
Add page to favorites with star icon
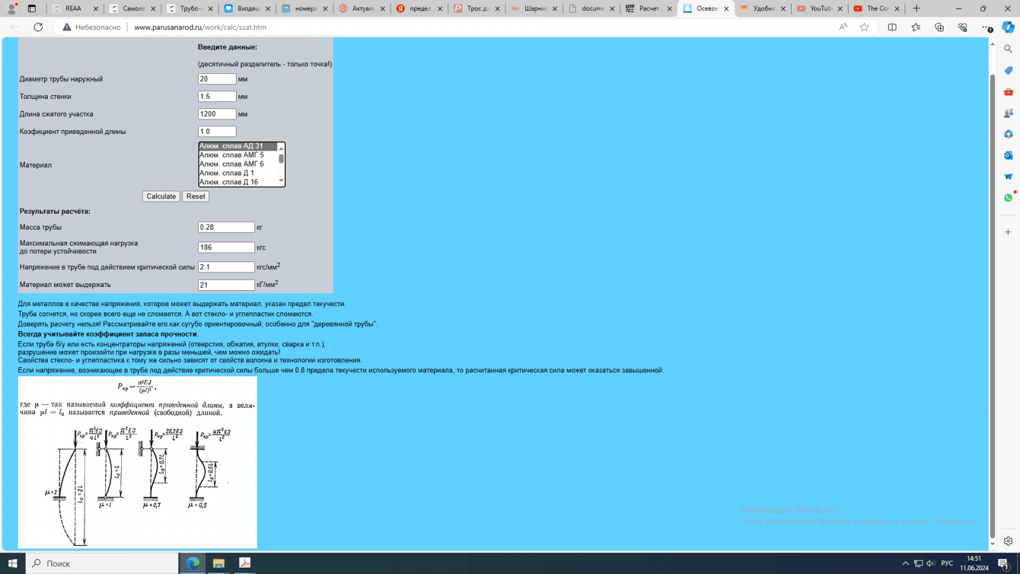tap(864, 27)
